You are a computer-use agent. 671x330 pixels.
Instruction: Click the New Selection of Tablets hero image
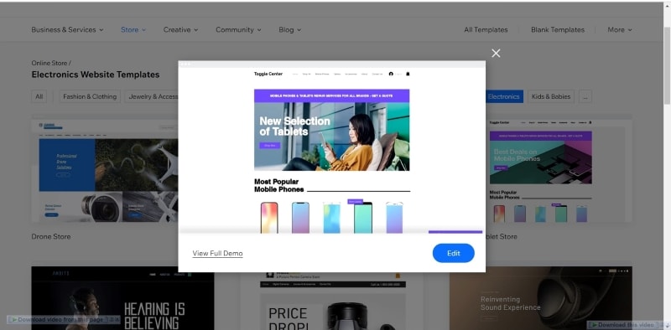pos(331,137)
